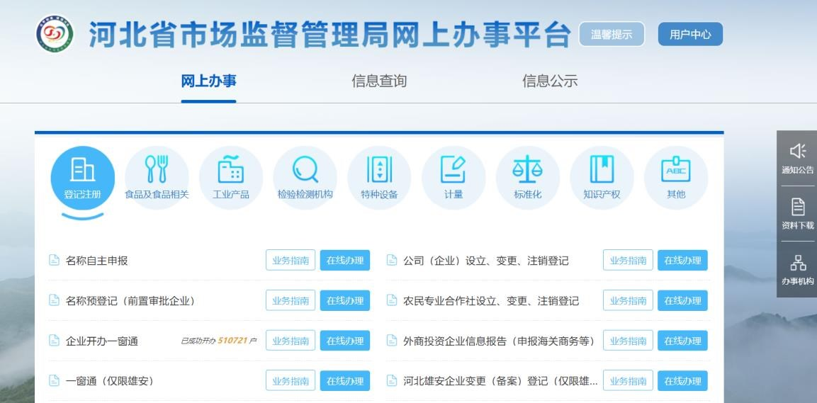Click the 温馨提示 button
Viewport: 817px width, 403px height.
[x=611, y=34]
